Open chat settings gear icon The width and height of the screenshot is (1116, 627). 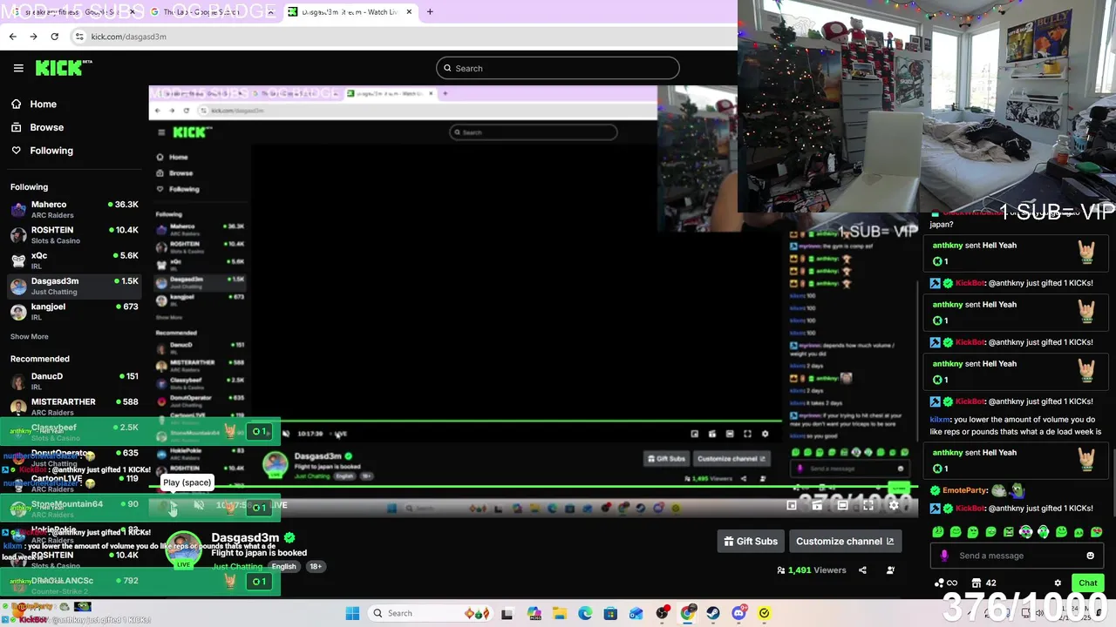[1058, 583]
